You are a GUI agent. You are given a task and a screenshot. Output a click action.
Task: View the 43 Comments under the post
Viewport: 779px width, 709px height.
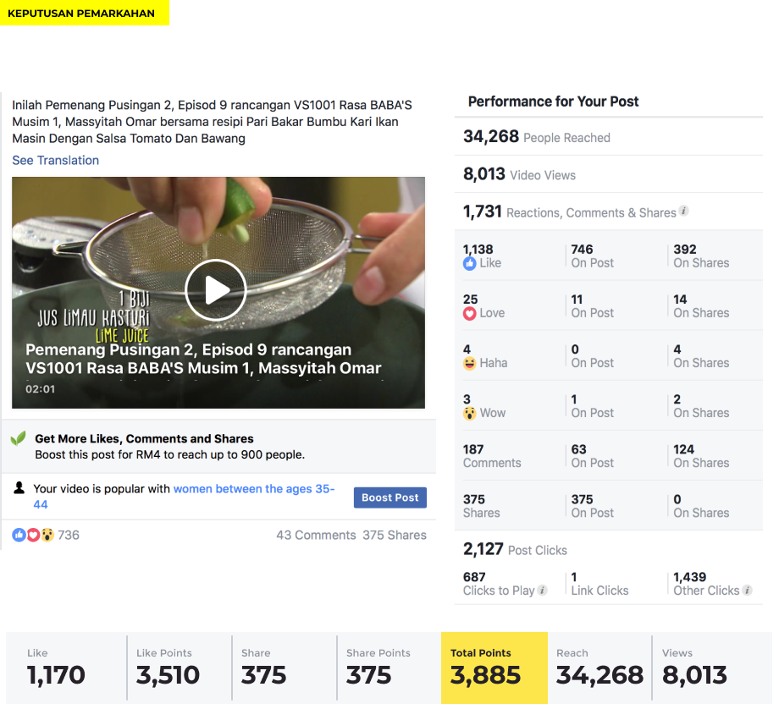(x=316, y=536)
